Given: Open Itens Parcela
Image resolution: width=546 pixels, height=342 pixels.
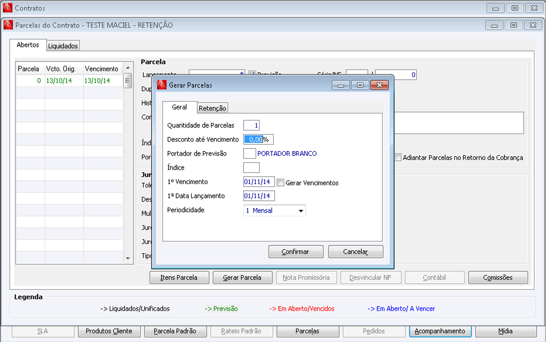Looking at the screenshot, I should [x=179, y=278].
